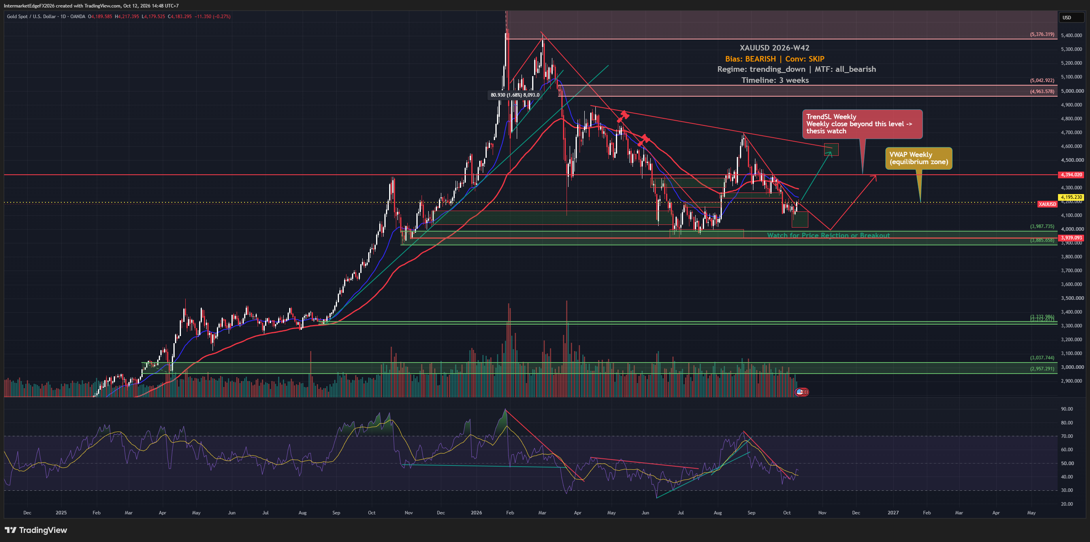
Task: Select the 'Timeline: 3 weeks' text
Action: click(x=775, y=80)
